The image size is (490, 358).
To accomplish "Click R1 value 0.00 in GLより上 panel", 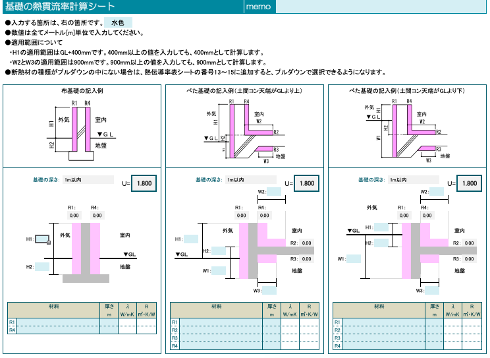I will [x=241, y=216].
